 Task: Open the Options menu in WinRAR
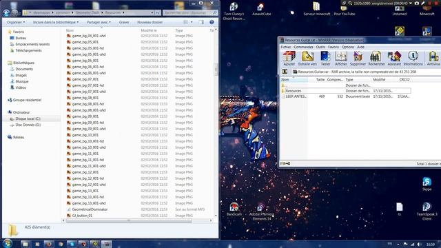347,47
